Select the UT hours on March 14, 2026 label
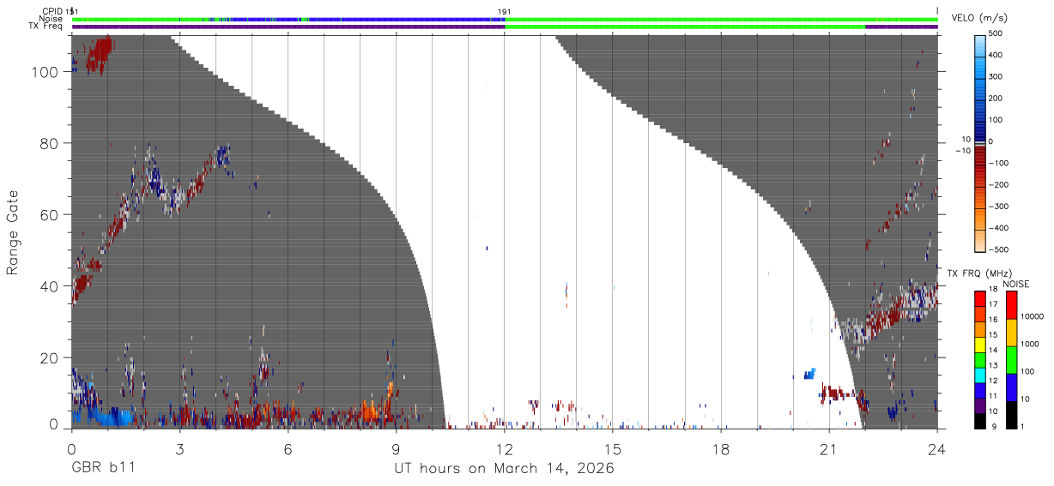The width and height of the screenshot is (1054, 486). [x=504, y=469]
